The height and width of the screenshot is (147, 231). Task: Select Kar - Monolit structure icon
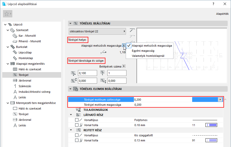[x=15, y=36]
